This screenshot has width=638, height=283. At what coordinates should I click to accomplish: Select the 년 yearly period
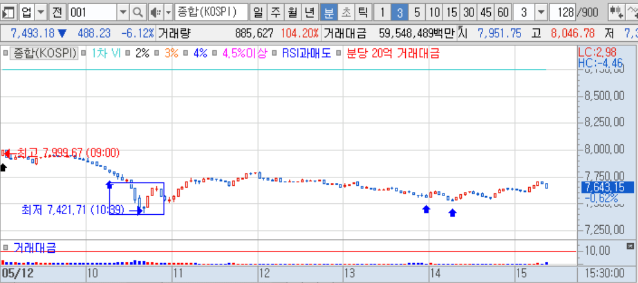tap(309, 13)
